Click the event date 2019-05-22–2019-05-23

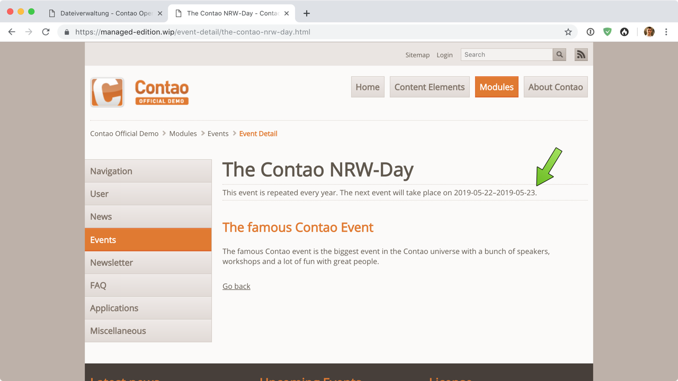click(x=495, y=193)
